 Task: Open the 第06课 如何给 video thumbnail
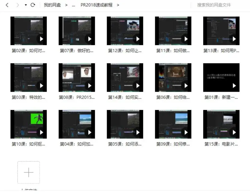(173, 77)
